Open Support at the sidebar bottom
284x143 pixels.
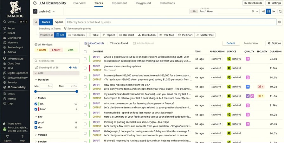click(x=7, y=138)
